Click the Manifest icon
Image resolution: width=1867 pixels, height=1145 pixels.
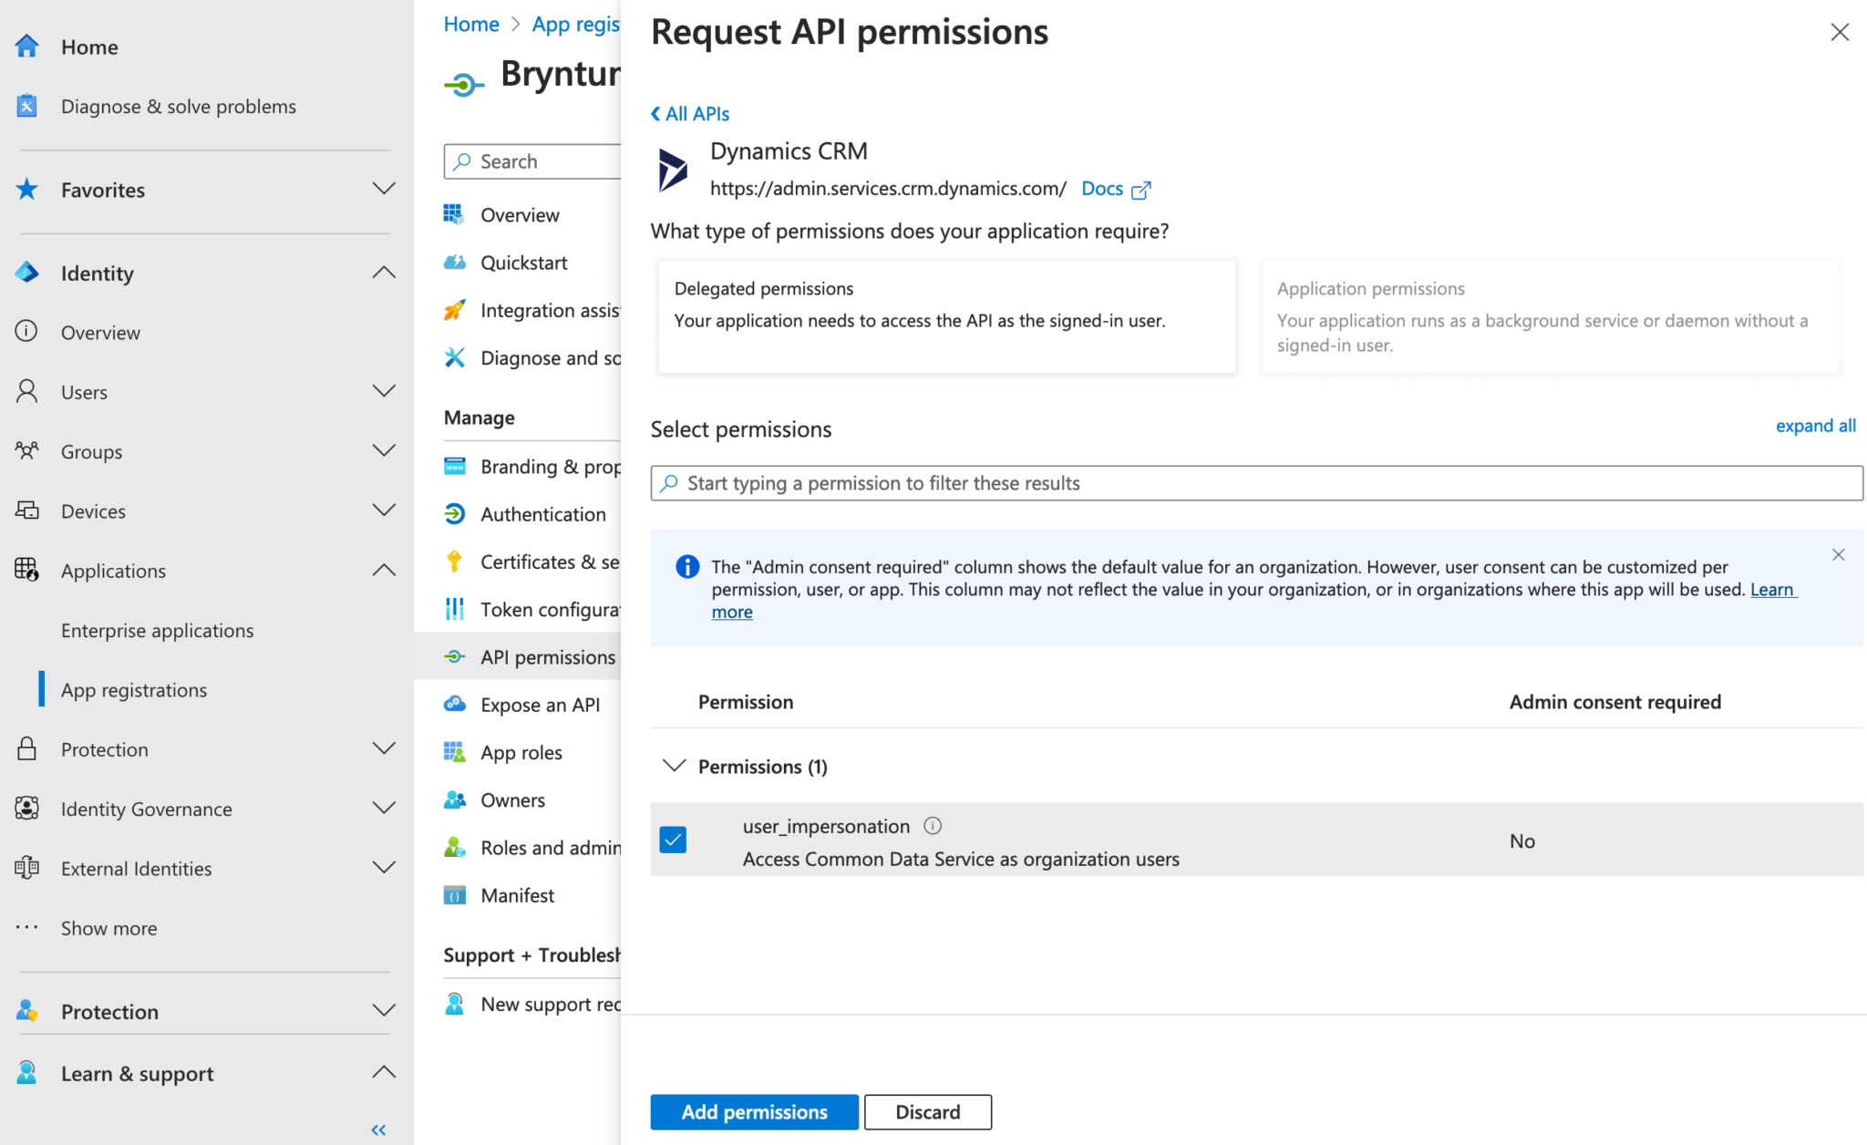(454, 895)
